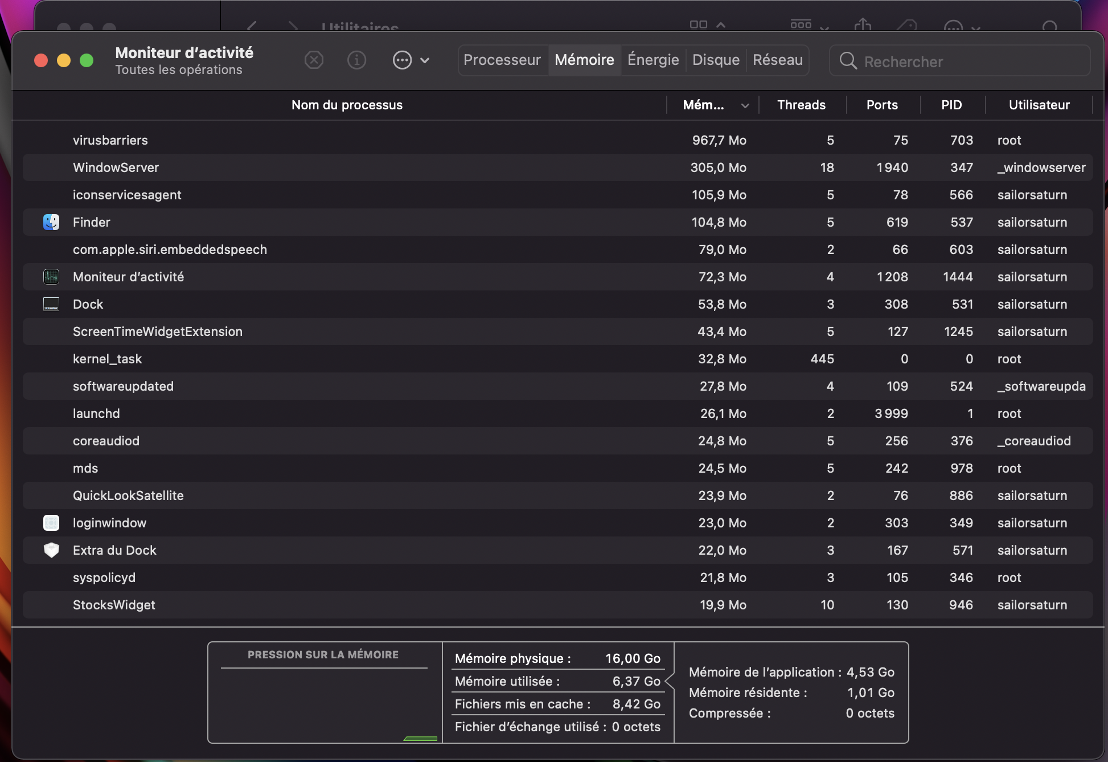Open the Disque tab
1108x762 pixels.
coord(716,60)
